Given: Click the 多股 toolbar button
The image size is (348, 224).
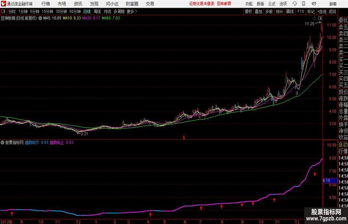Looking at the screenshot, I should coord(269,11).
